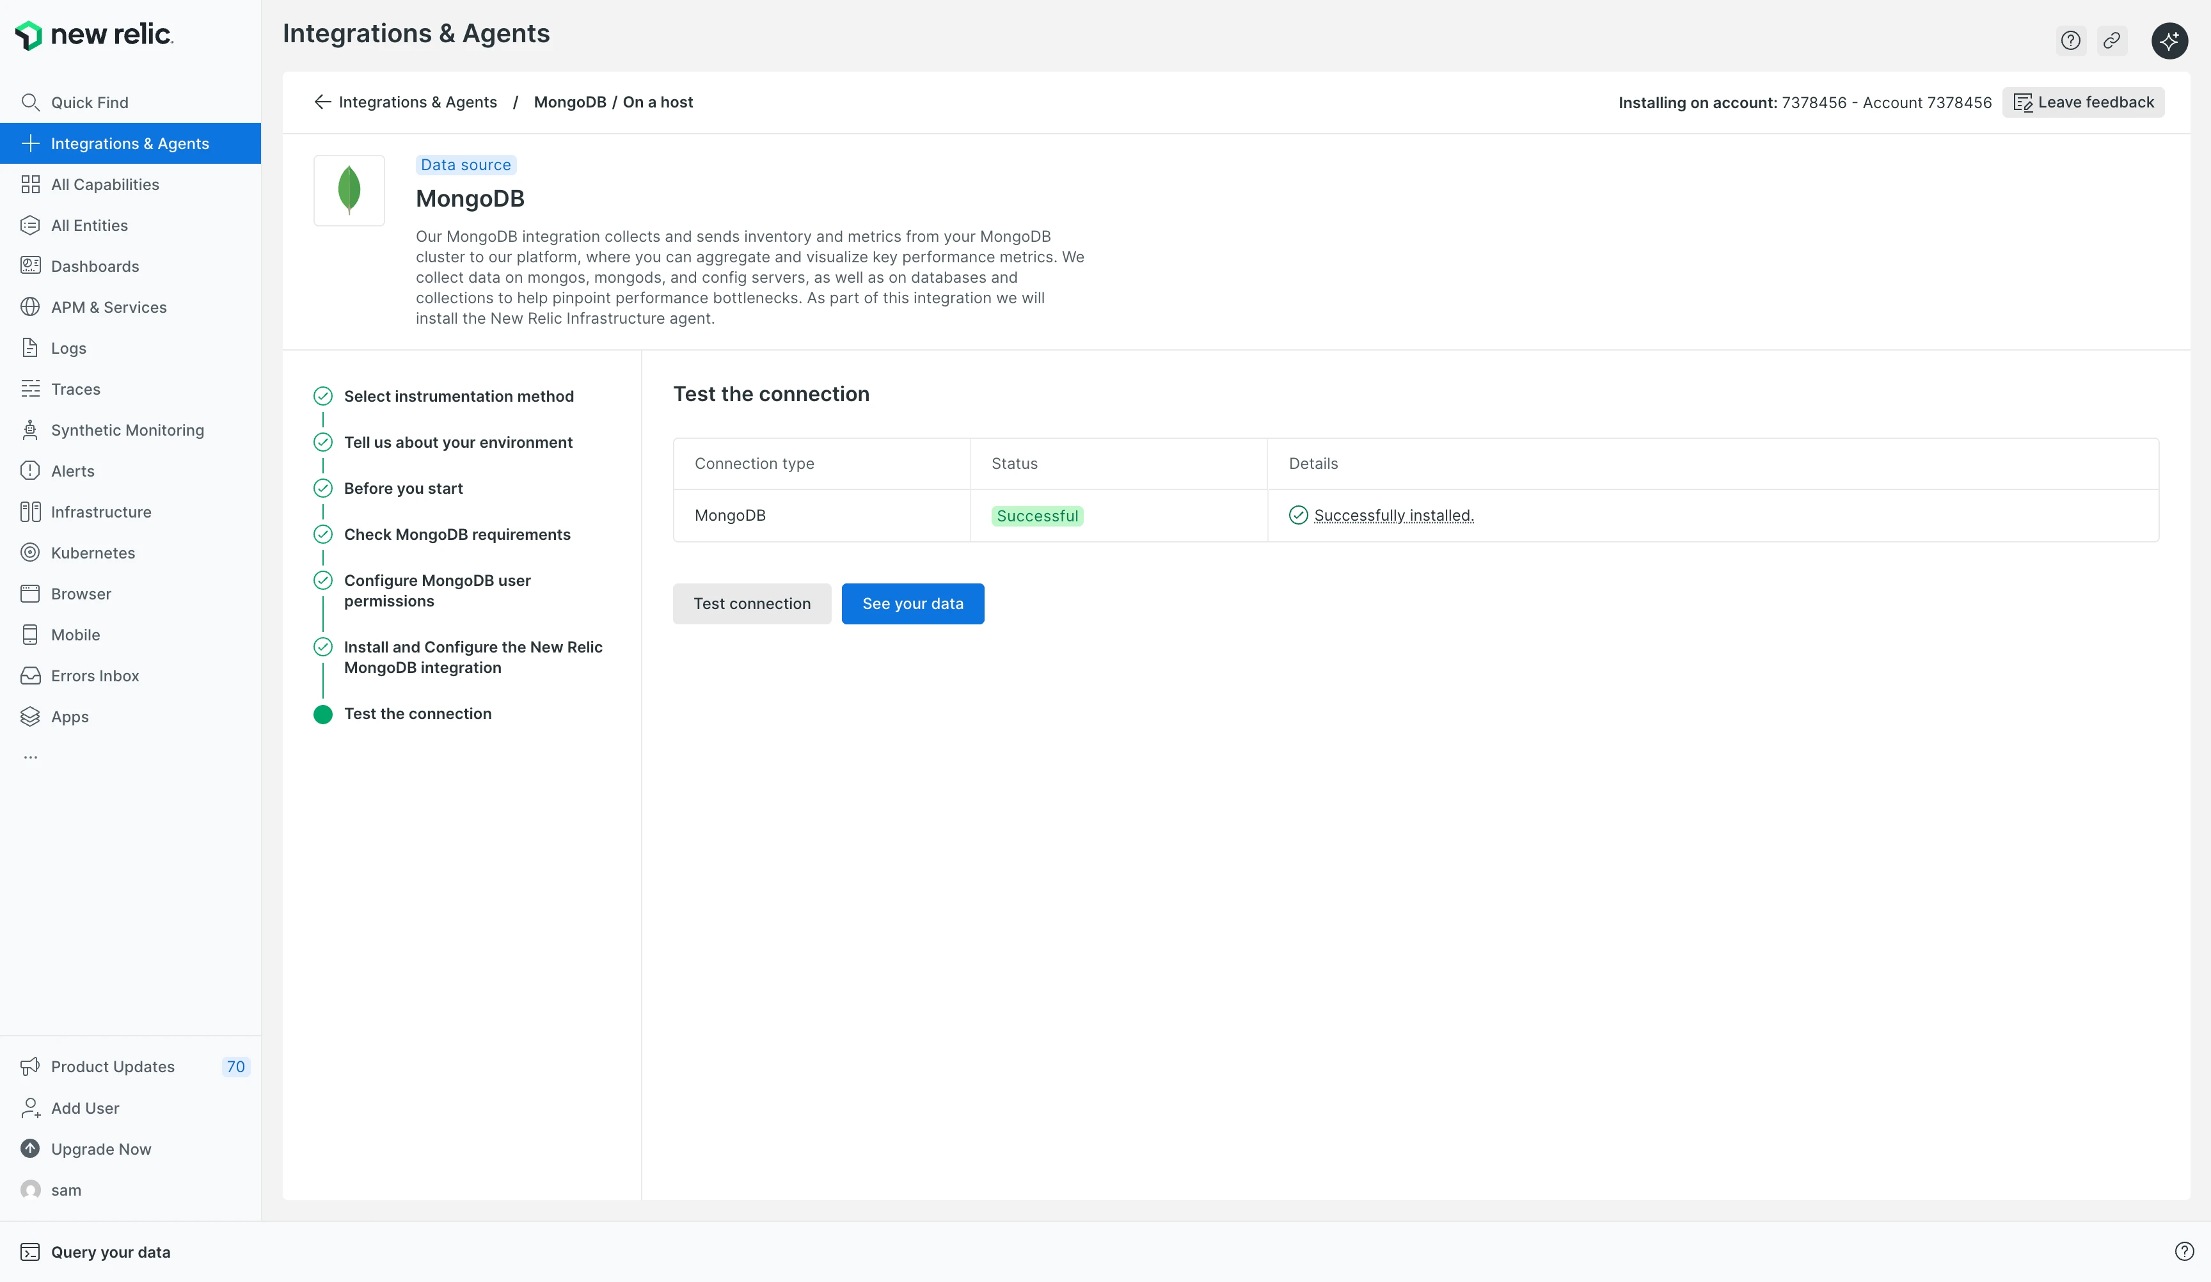This screenshot has height=1282, width=2211.
Task: Click the Successful status badge
Action: pyautogui.click(x=1037, y=516)
